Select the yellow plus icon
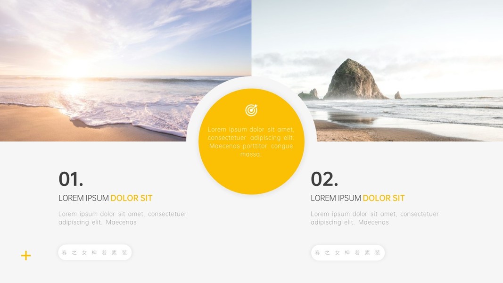503x283 pixels. pyautogui.click(x=26, y=255)
